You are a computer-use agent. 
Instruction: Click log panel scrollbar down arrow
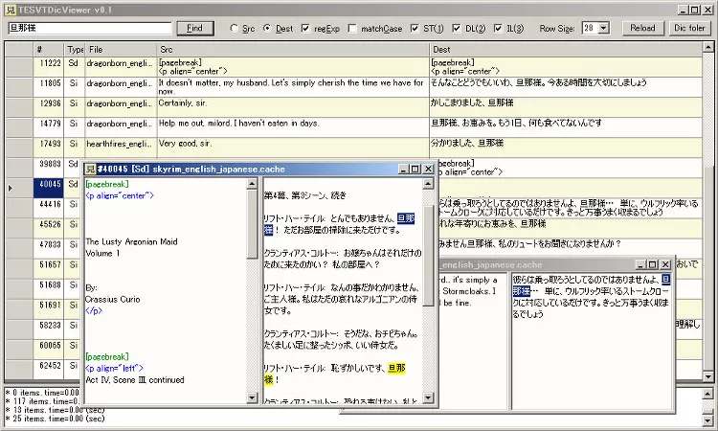(x=707, y=420)
